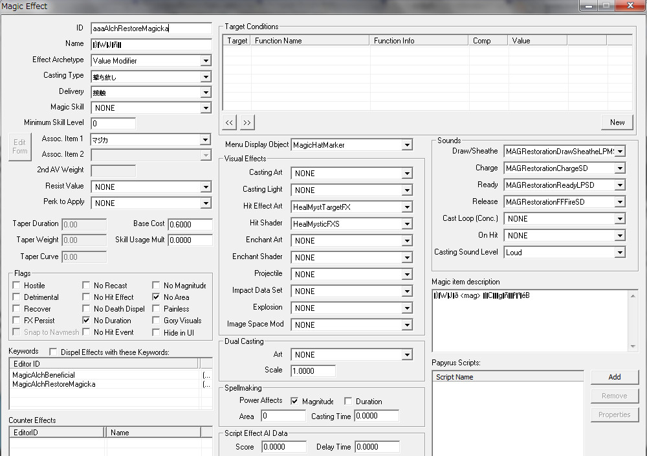
Task: Enable the No Hit Effect checkbox
Action: pyautogui.click(x=86, y=297)
